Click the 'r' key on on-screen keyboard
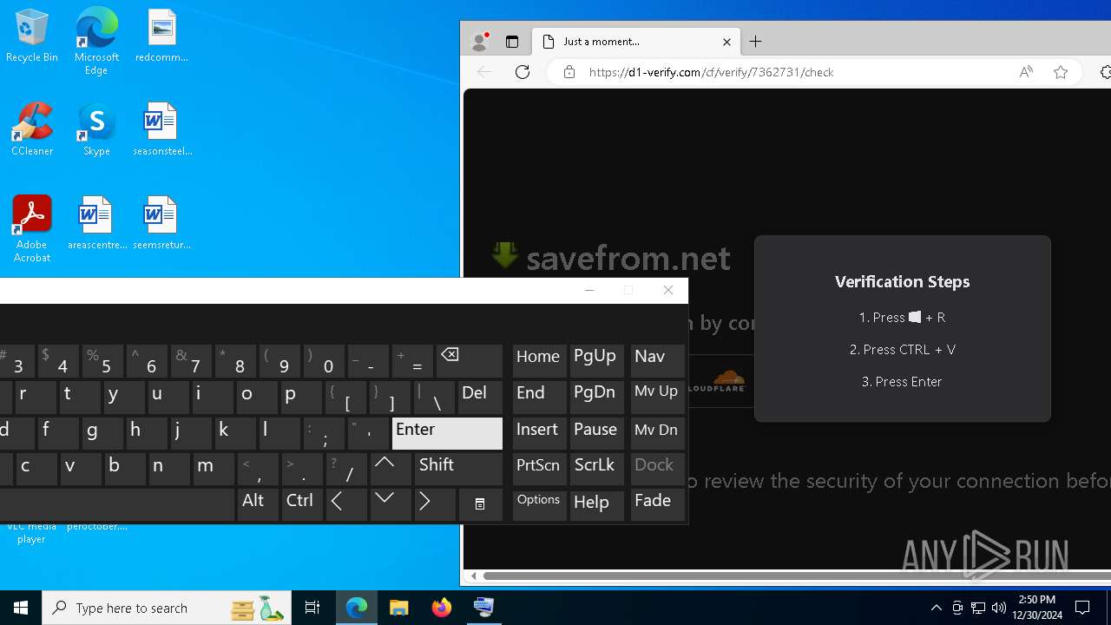This screenshot has height=625, width=1111. (x=35, y=397)
